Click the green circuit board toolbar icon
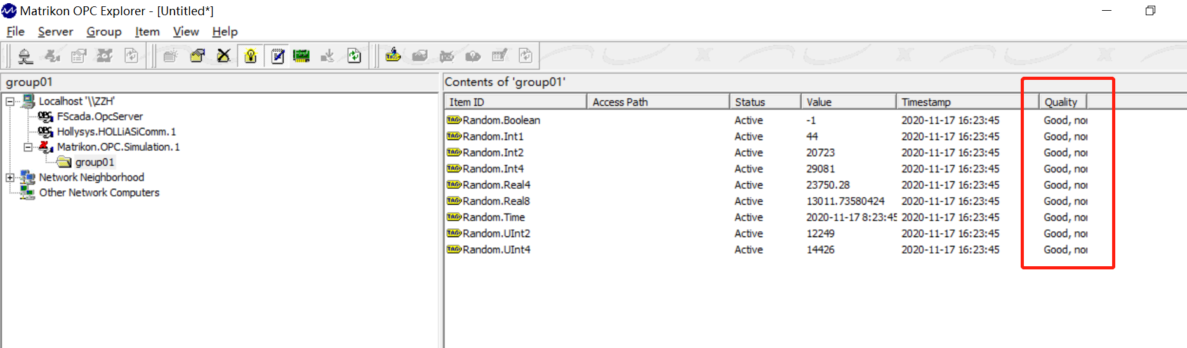 (x=301, y=56)
